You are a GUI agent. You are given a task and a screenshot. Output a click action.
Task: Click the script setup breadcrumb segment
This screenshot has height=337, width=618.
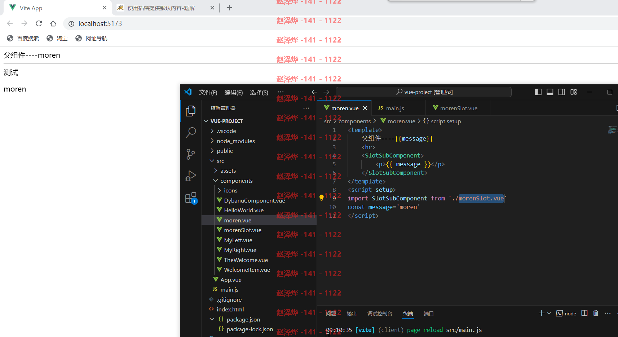pos(442,121)
